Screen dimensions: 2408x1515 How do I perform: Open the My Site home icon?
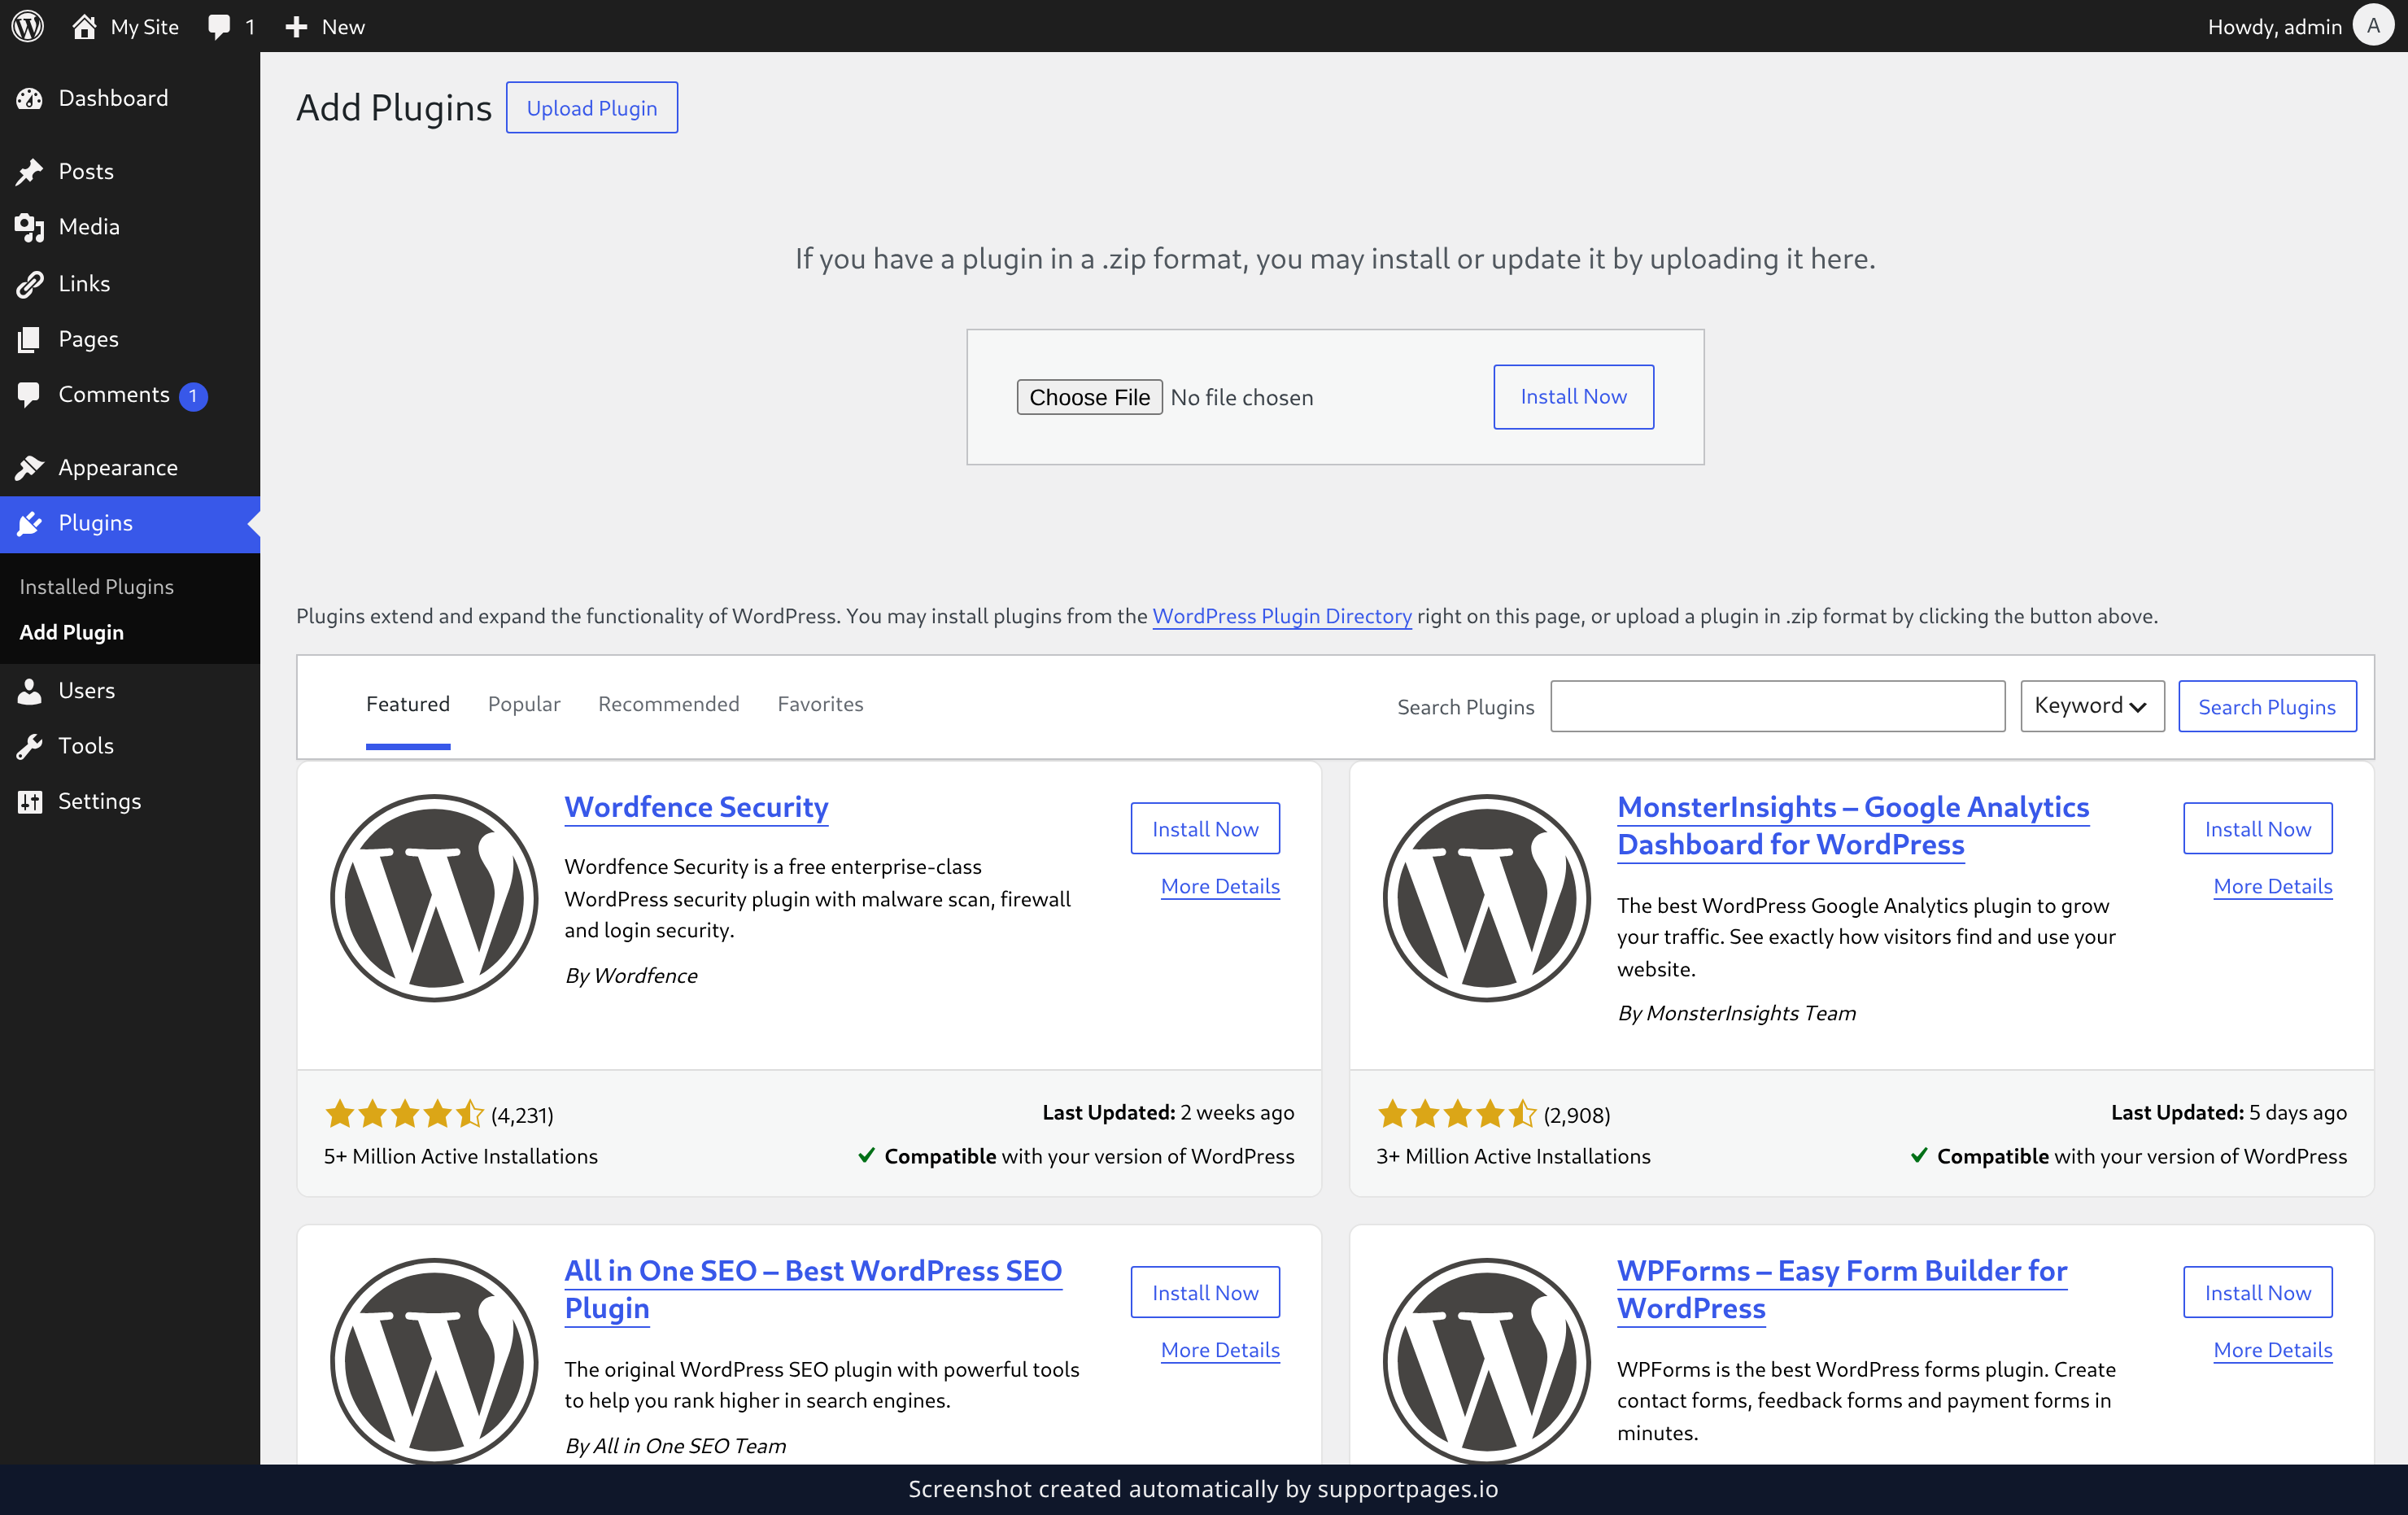click(85, 26)
